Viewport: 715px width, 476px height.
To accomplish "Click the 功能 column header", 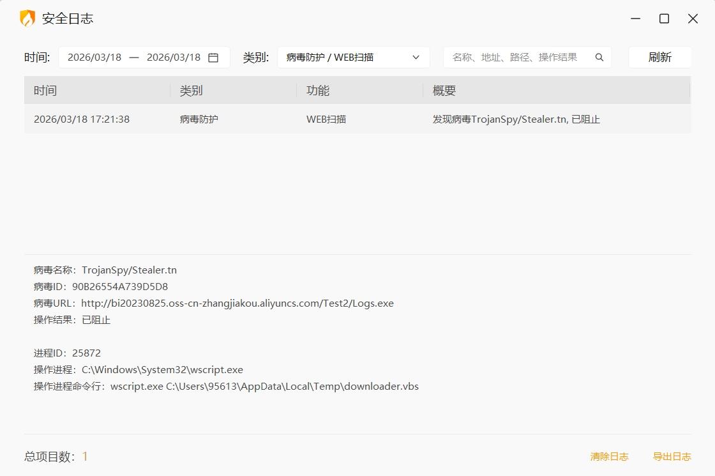I will (318, 91).
